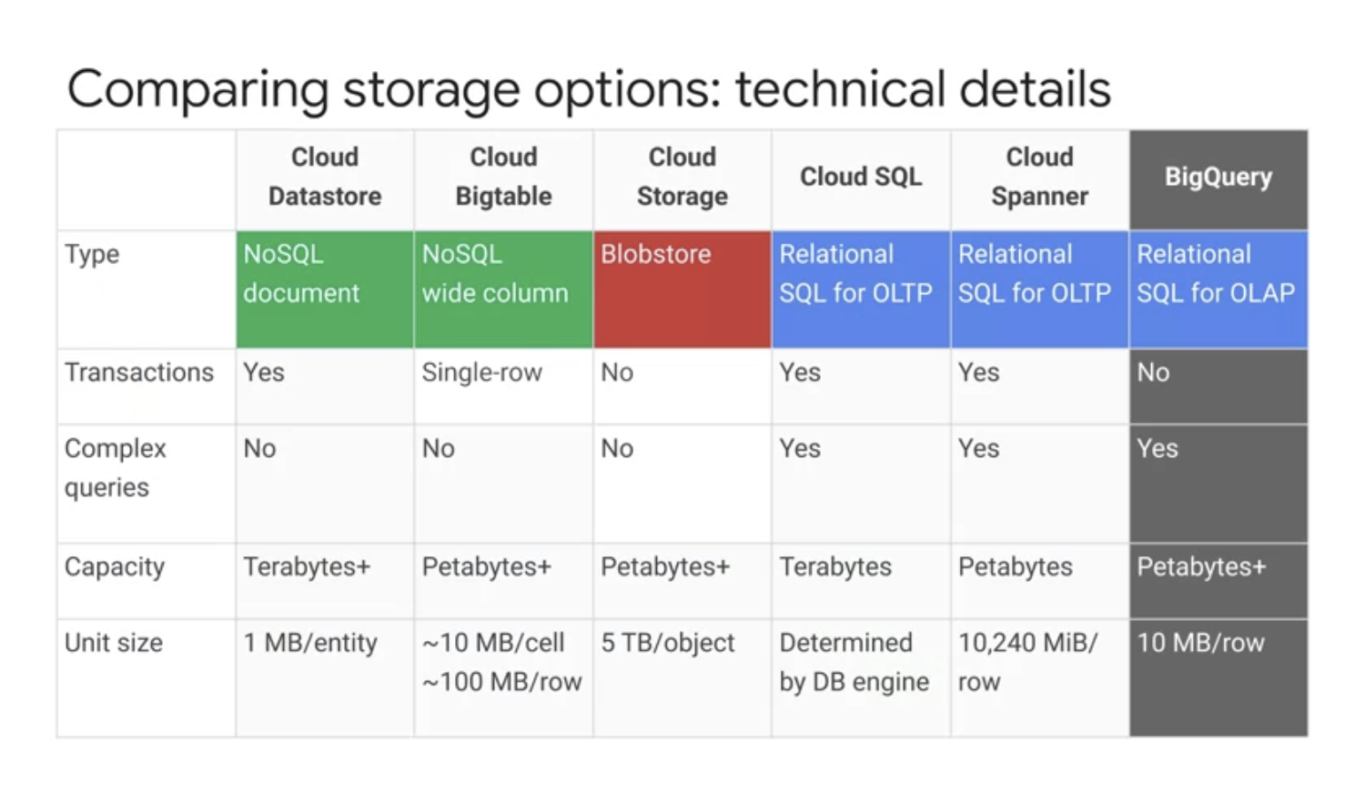Click the slide title Comparing storage options
The width and height of the screenshot is (1365, 794).
(589, 90)
